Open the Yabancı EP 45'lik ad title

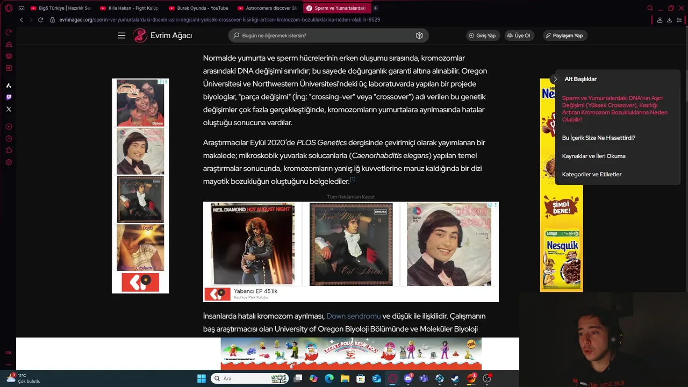pyautogui.click(x=255, y=291)
